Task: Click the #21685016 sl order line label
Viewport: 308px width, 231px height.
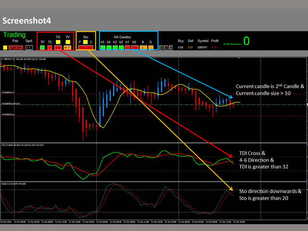Action: (x=8, y=92)
